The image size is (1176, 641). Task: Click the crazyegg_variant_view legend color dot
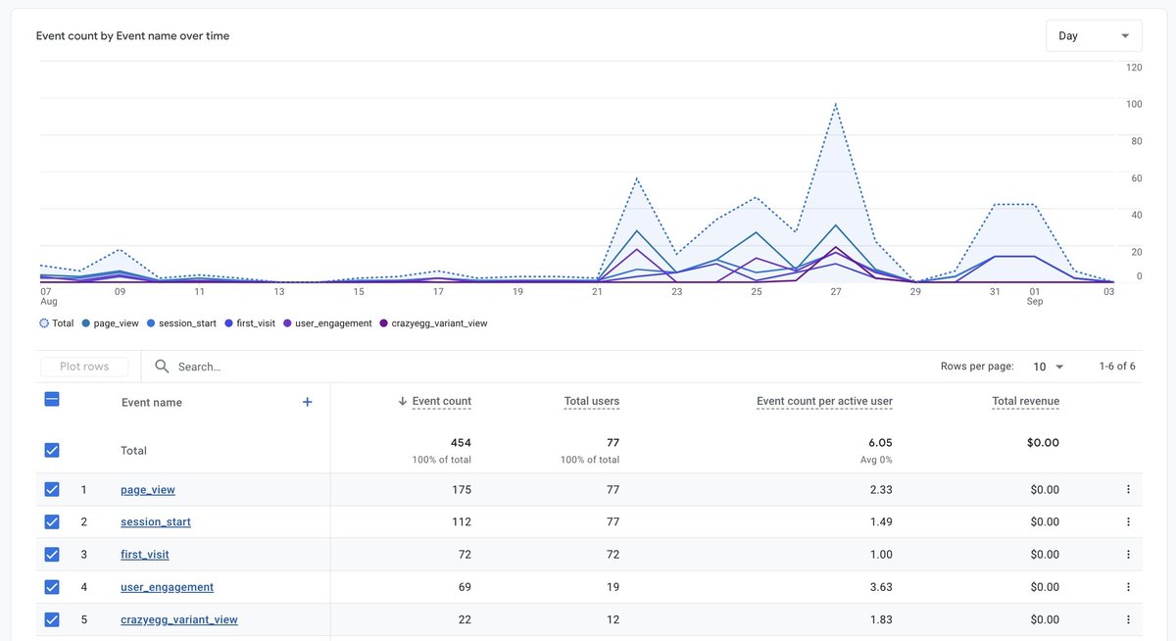click(383, 323)
